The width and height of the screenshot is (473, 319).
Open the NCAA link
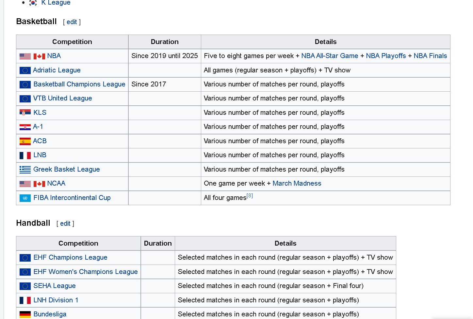coord(56,183)
